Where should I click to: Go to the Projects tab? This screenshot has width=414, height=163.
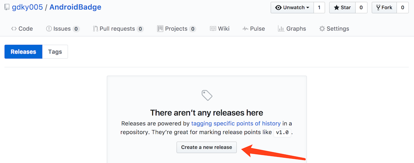176,29
